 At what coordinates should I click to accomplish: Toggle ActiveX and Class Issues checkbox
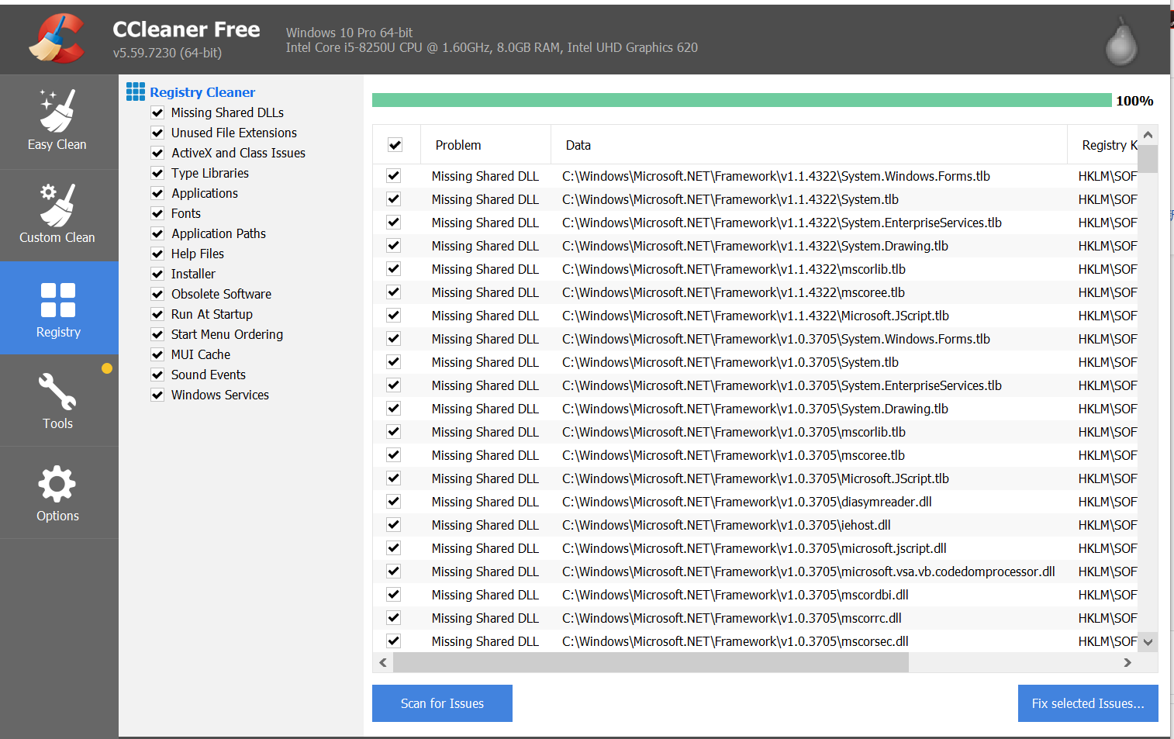[157, 153]
